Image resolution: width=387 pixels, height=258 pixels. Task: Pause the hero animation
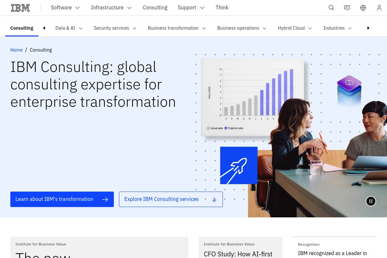point(371,201)
